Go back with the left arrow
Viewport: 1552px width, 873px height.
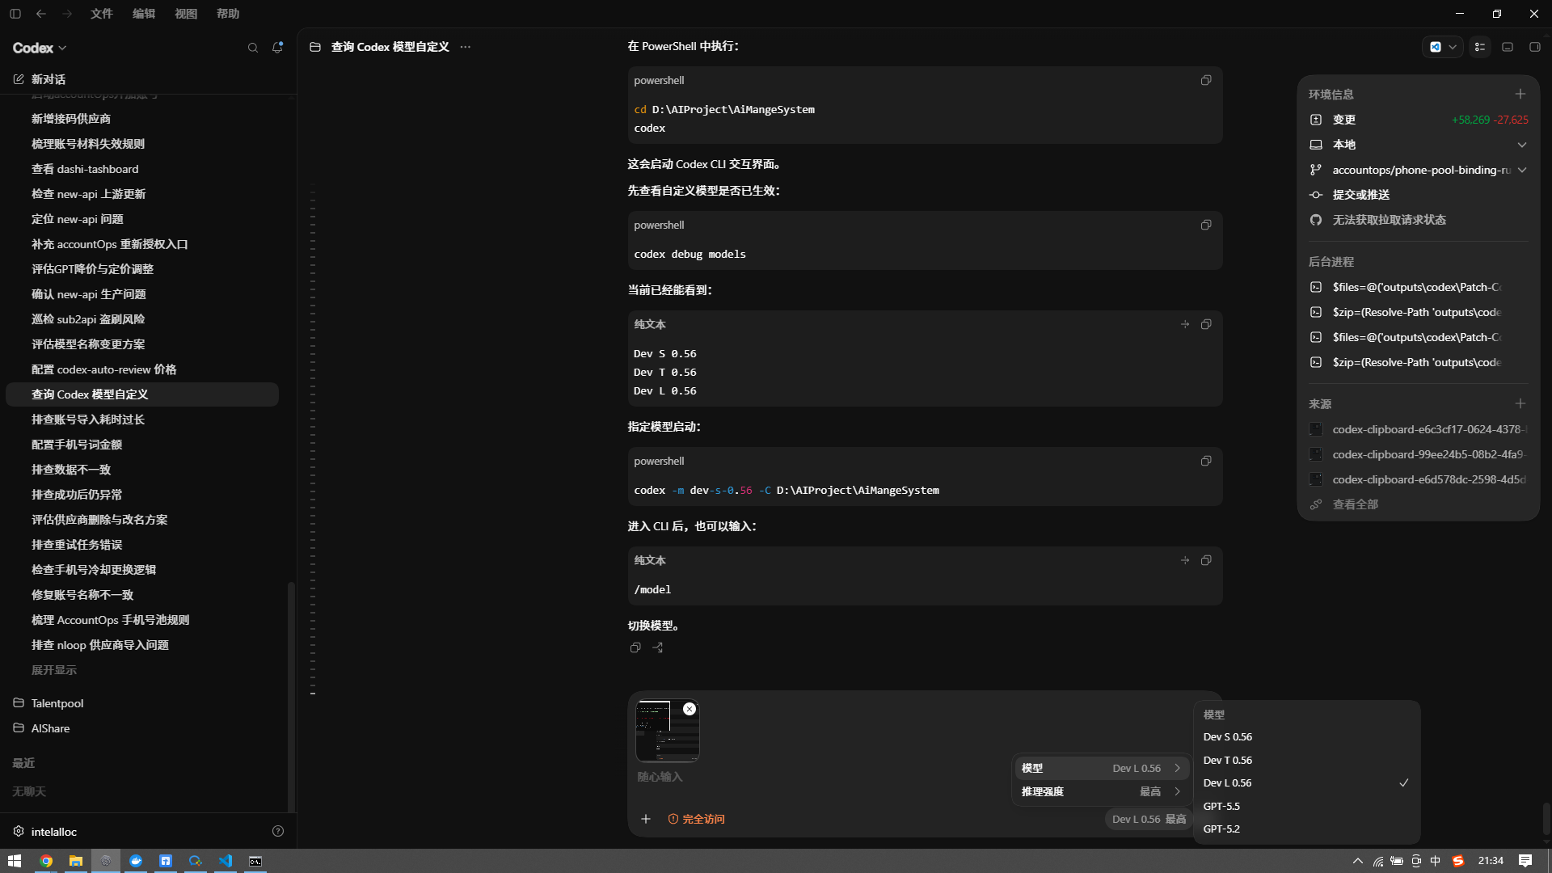pos(41,14)
